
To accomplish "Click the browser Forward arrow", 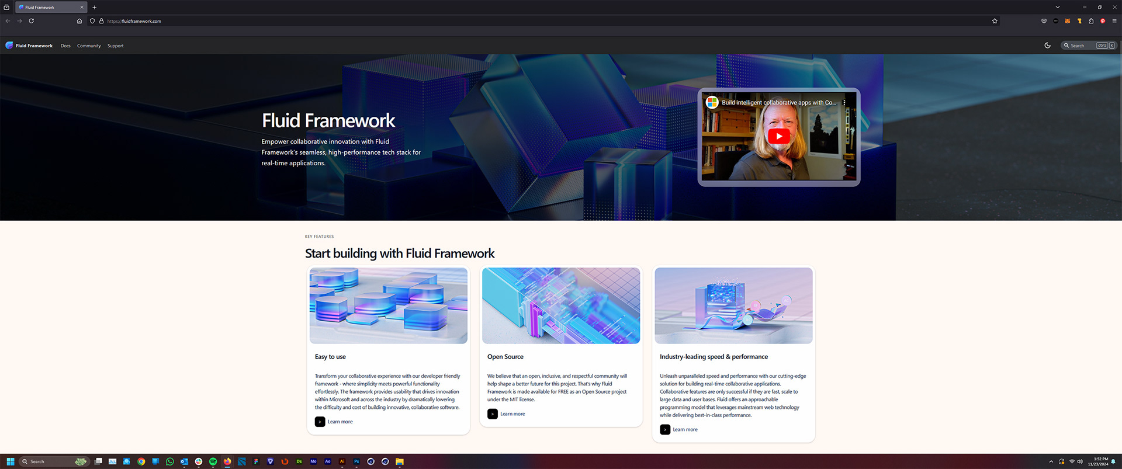I will click(19, 21).
